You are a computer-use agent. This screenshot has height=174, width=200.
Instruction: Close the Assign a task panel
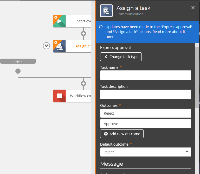coord(193,8)
